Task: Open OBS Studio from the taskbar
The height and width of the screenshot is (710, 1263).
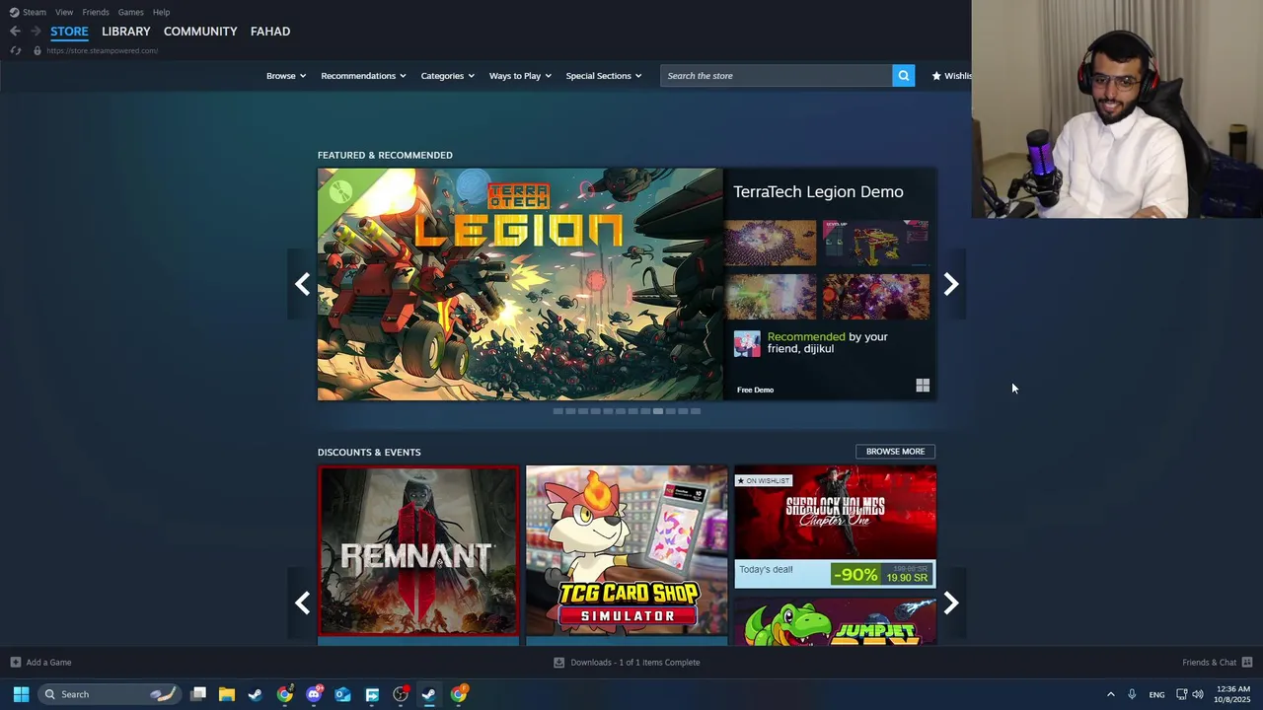Action: click(x=401, y=694)
